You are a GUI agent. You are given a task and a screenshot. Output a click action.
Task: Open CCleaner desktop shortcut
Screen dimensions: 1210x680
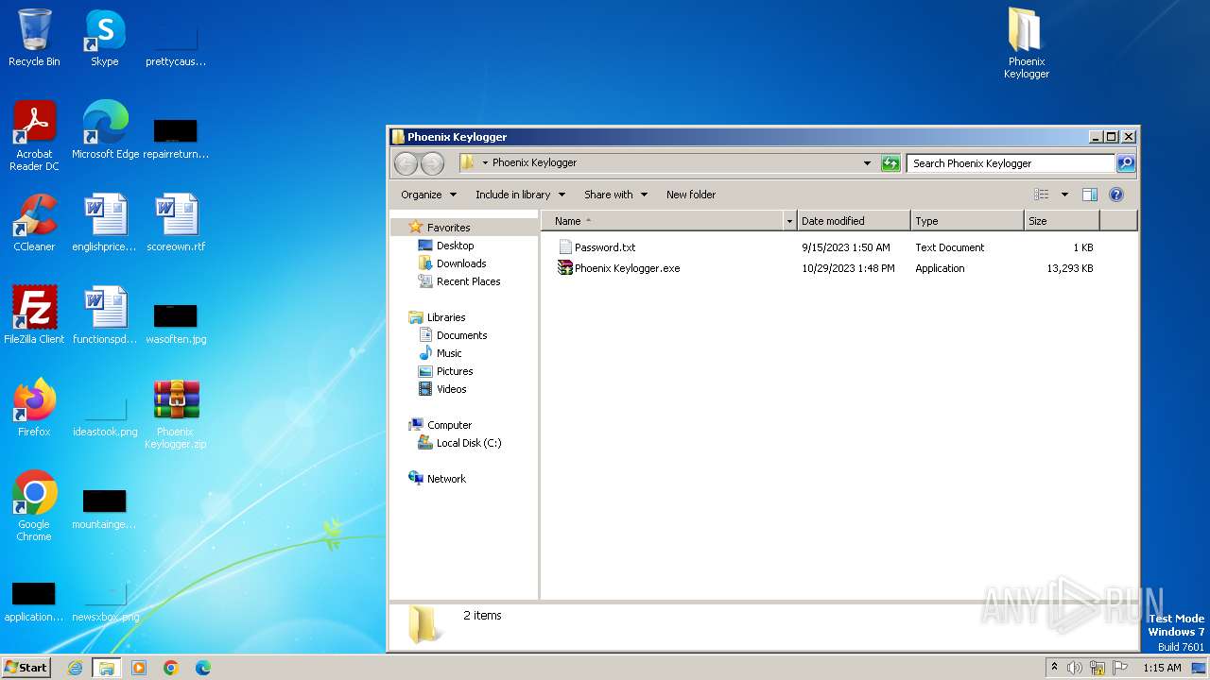point(34,223)
